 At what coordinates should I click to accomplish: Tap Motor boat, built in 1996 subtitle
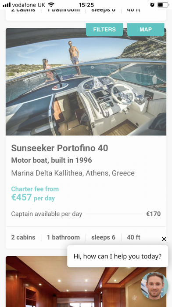[51, 160]
